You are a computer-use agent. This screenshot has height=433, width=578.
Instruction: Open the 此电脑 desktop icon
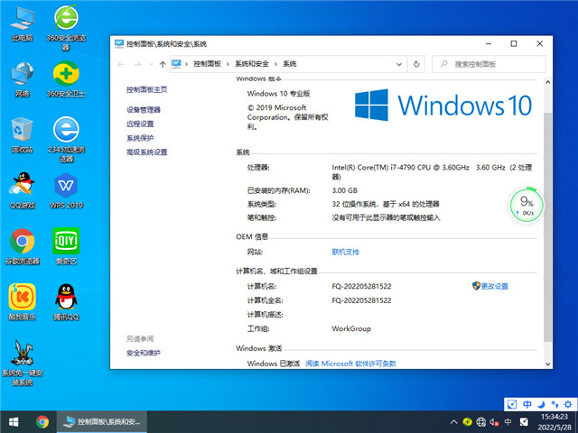coord(22,24)
